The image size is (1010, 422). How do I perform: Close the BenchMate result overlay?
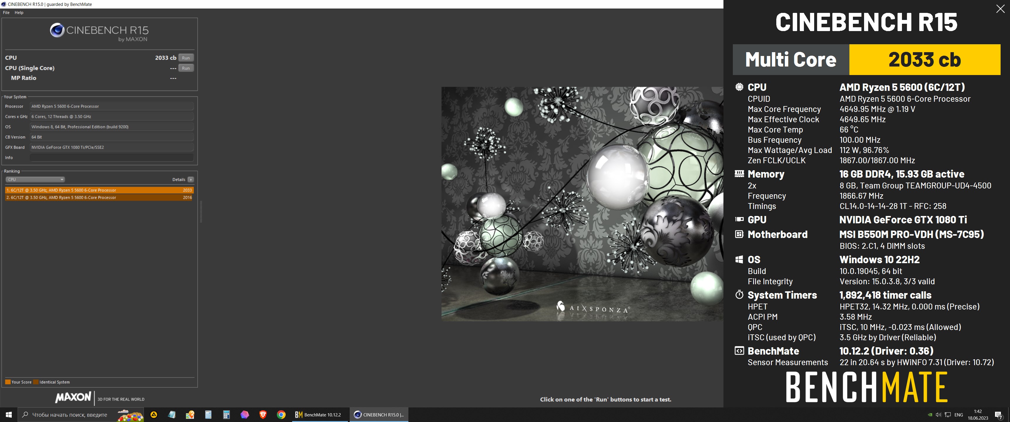point(1000,8)
